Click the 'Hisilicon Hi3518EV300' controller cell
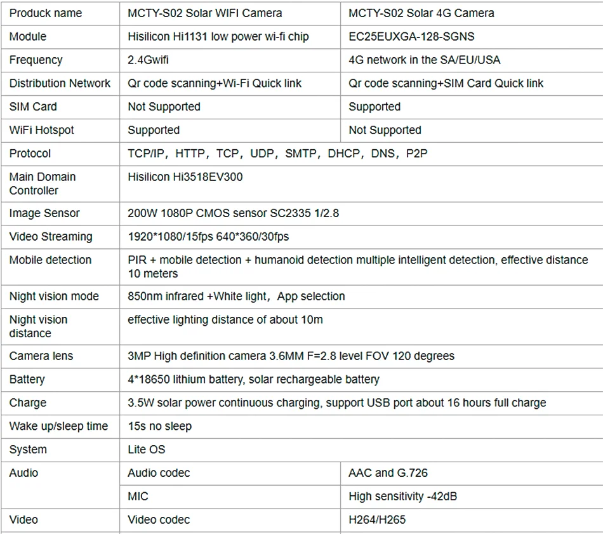This screenshot has height=534, width=603. click(x=361, y=184)
